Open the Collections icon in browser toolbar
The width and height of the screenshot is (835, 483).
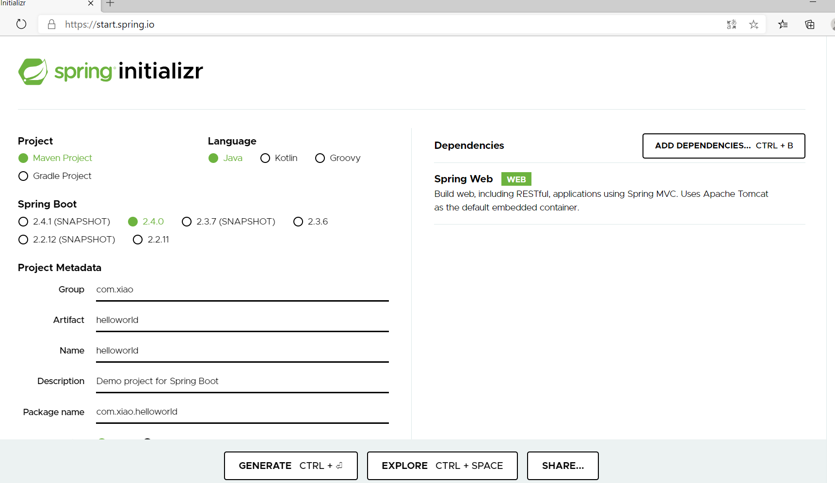click(x=810, y=24)
